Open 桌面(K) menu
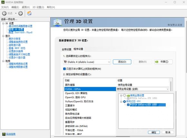This screenshot has height=138, width=187. pyautogui.click(x=26, y=7)
